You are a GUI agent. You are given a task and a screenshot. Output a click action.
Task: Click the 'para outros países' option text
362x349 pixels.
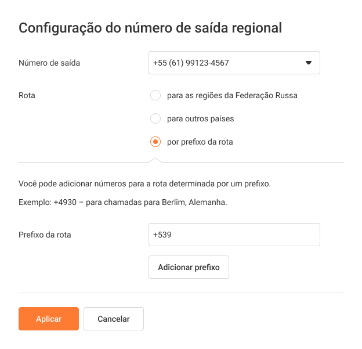pos(200,118)
